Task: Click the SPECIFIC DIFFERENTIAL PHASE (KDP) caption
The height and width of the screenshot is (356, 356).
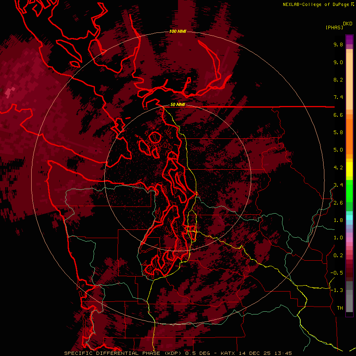Action: point(123,353)
